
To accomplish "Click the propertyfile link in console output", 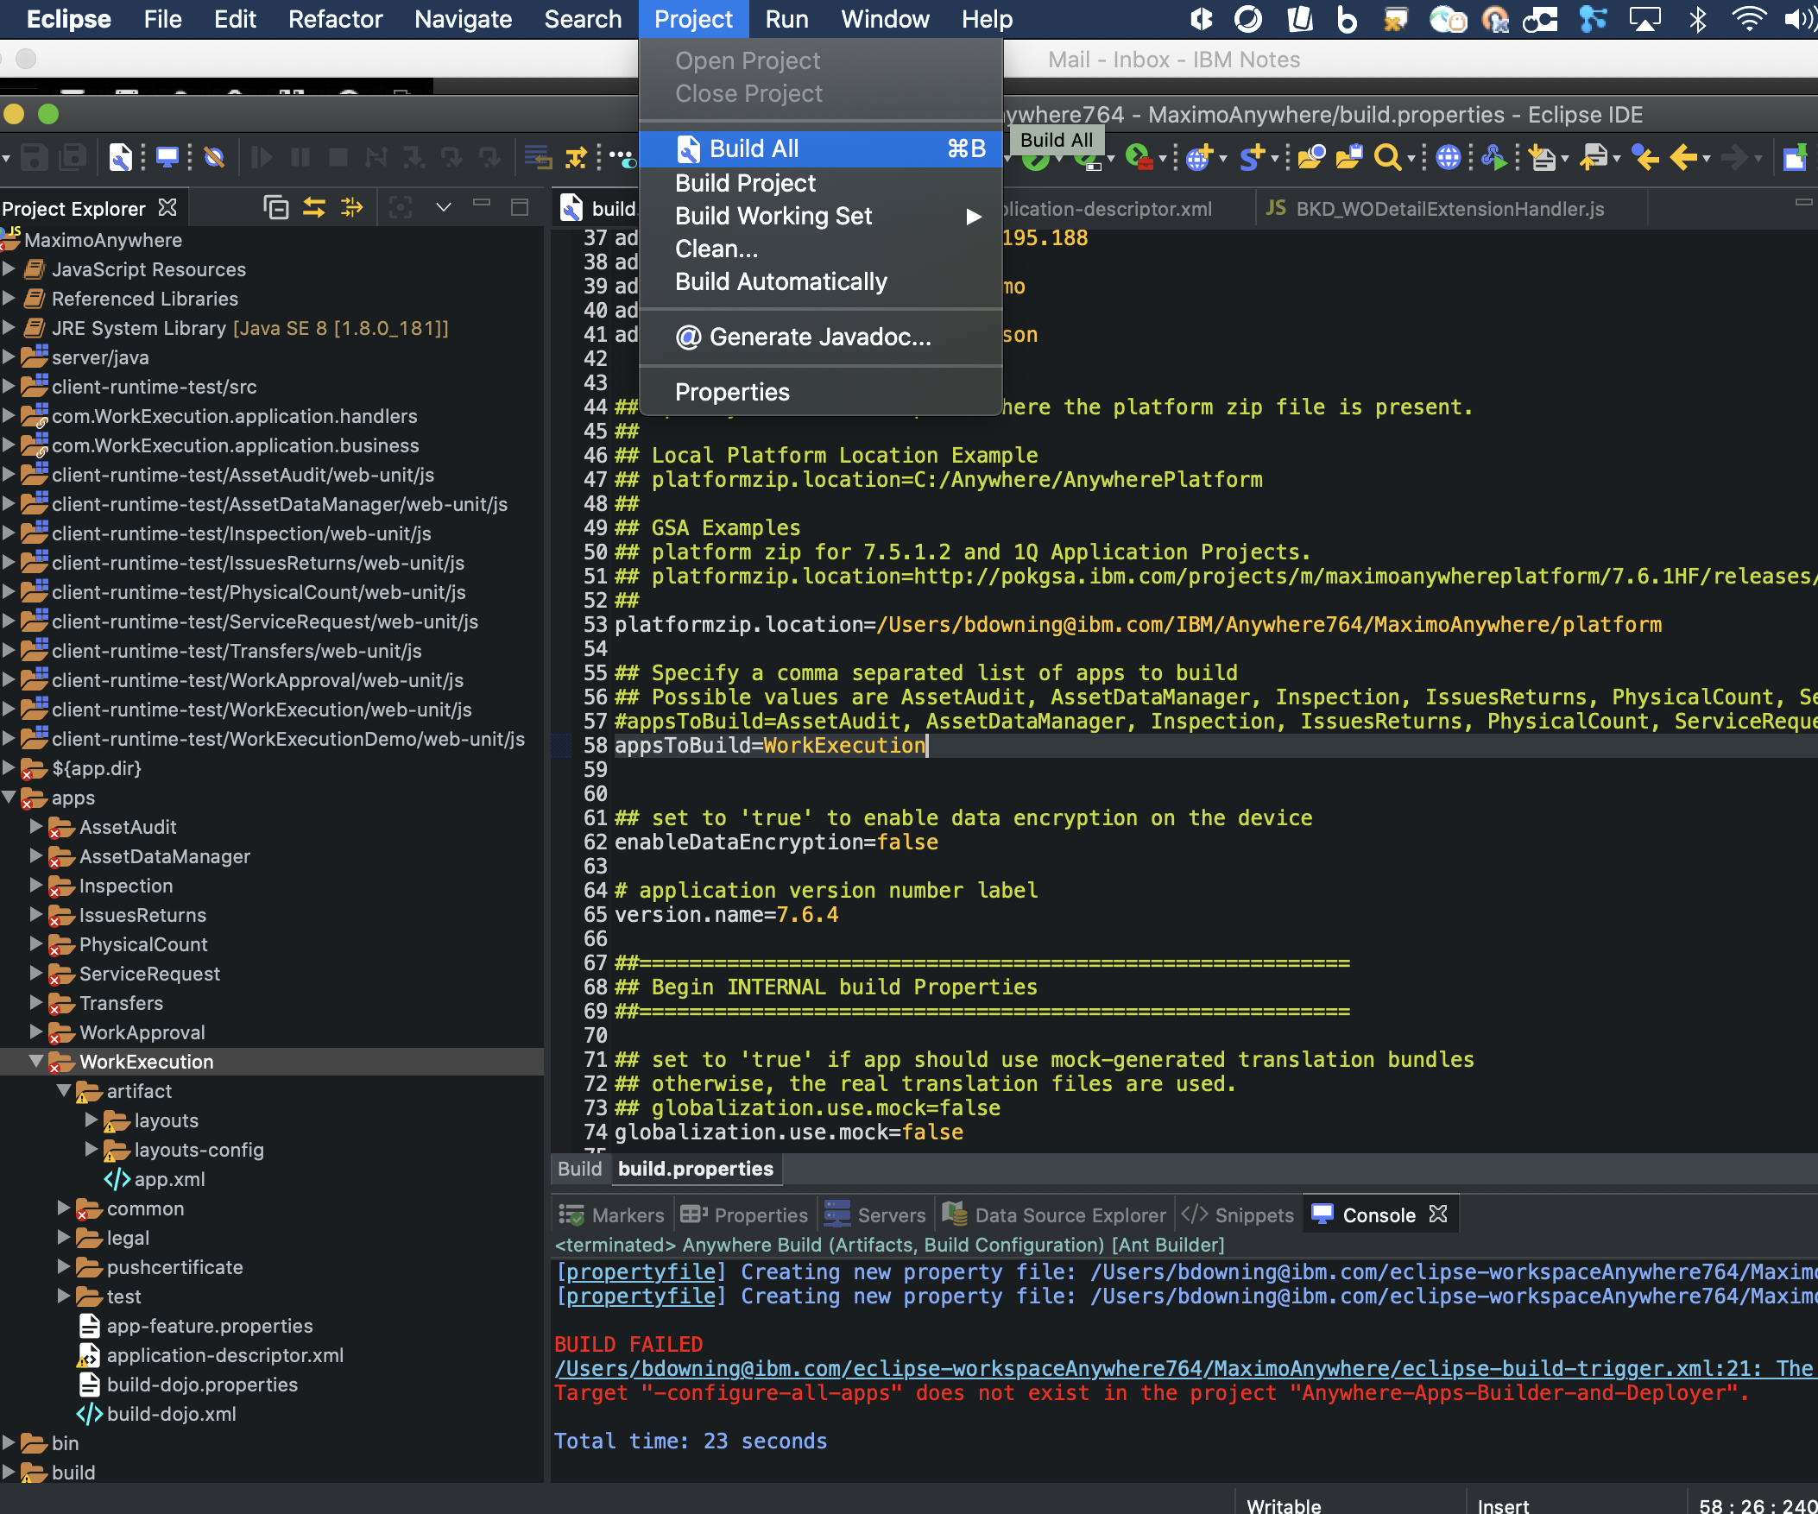I will [x=641, y=1271].
